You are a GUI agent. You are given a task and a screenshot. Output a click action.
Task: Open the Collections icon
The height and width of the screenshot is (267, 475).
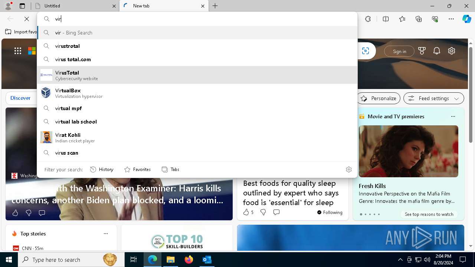419,19
